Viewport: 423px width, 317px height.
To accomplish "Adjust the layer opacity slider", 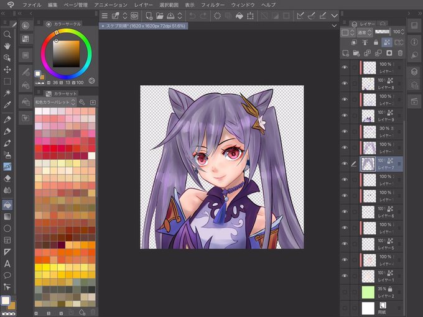I will click(x=383, y=32).
